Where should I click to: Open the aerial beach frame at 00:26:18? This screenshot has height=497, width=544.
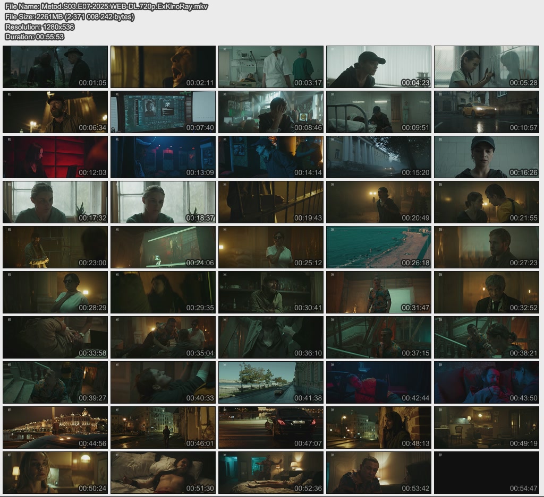pyautogui.click(x=379, y=247)
